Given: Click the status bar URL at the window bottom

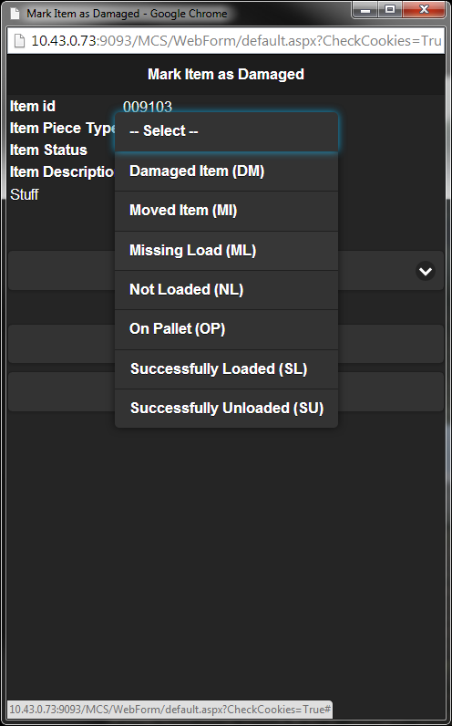Looking at the screenshot, I should coord(169,710).
